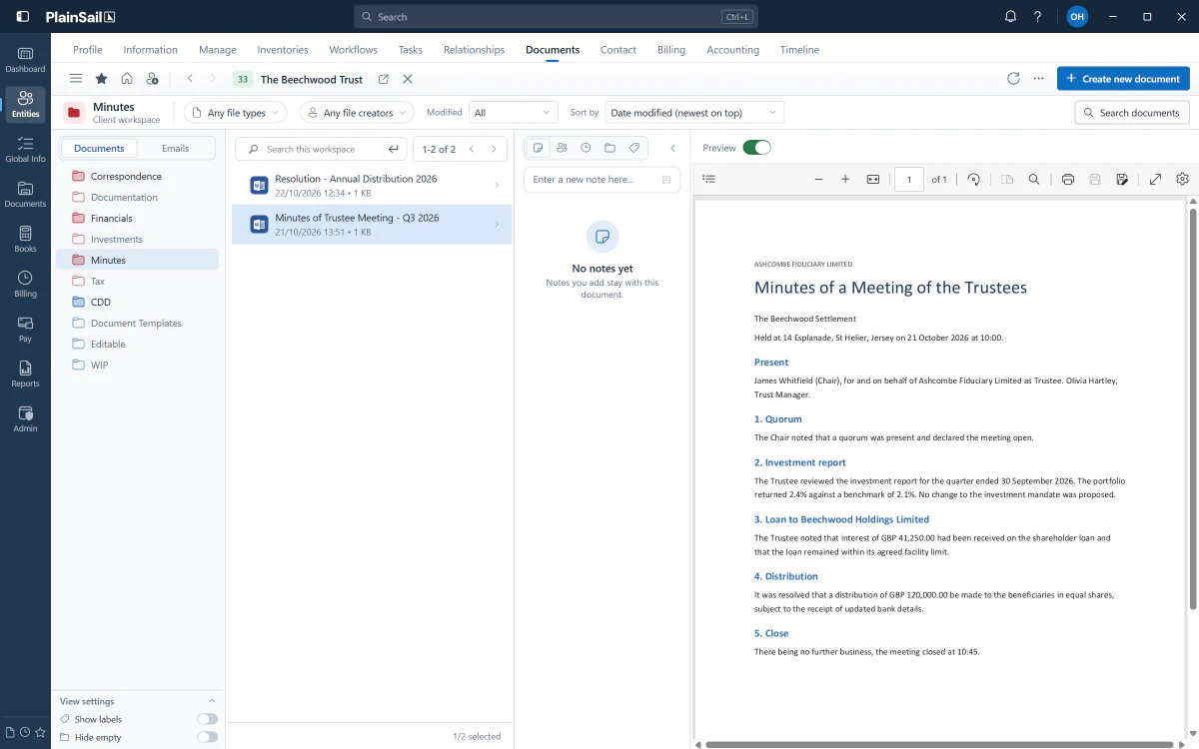Image resolution: width=1199 pixels, height=749 pixels.
Task: Rotate the page in the preview toolbar
Action: tap(973, 179)
